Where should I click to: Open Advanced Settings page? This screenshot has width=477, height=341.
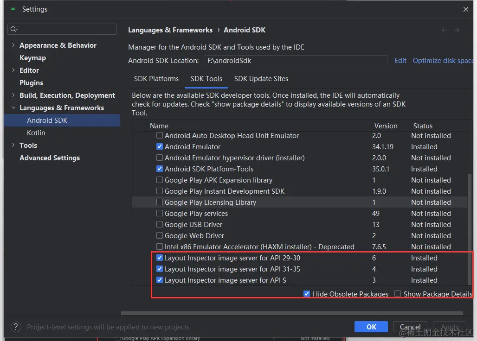[x=50, y=158]
